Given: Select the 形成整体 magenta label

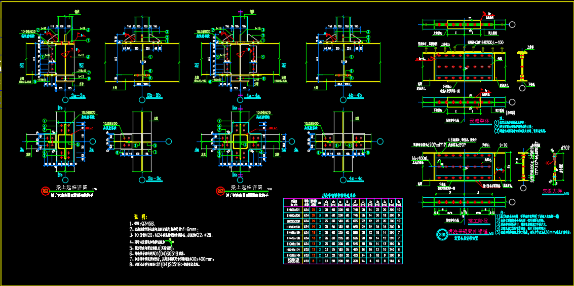Looking at the screenshot, I should (481, 120).
